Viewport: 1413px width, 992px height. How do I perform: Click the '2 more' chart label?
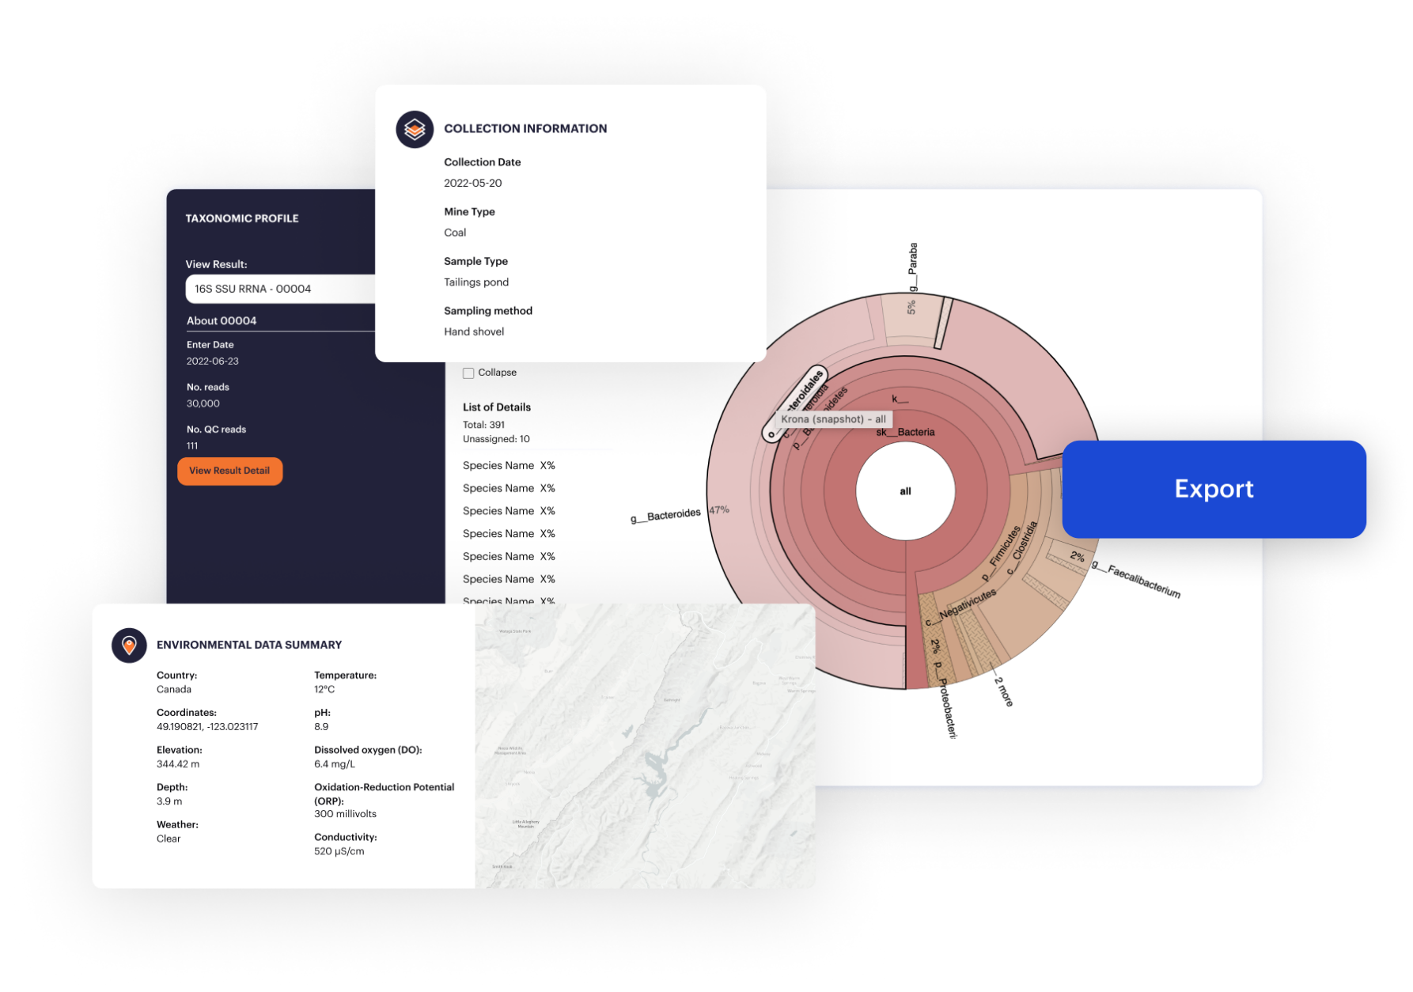click(1003, 691)
